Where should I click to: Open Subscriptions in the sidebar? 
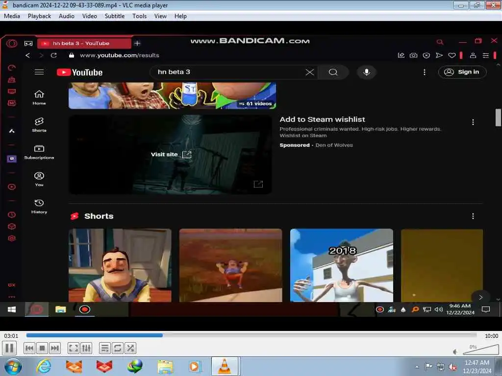click(39, 152)
